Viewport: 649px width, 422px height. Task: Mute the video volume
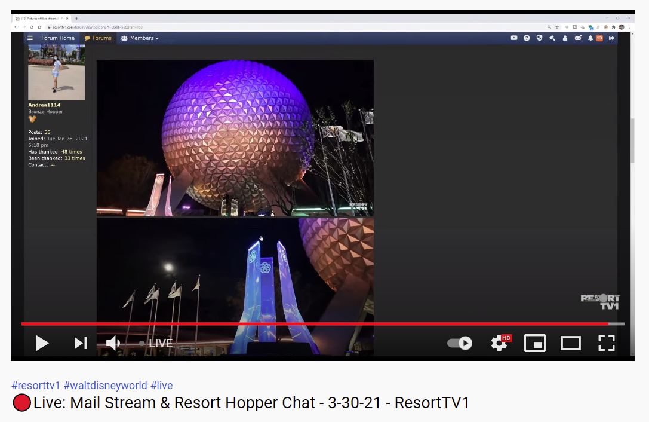click(113, 343)
